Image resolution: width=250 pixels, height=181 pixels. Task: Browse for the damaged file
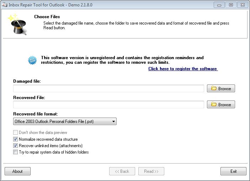pyautogui.click(x=221, y=88)
